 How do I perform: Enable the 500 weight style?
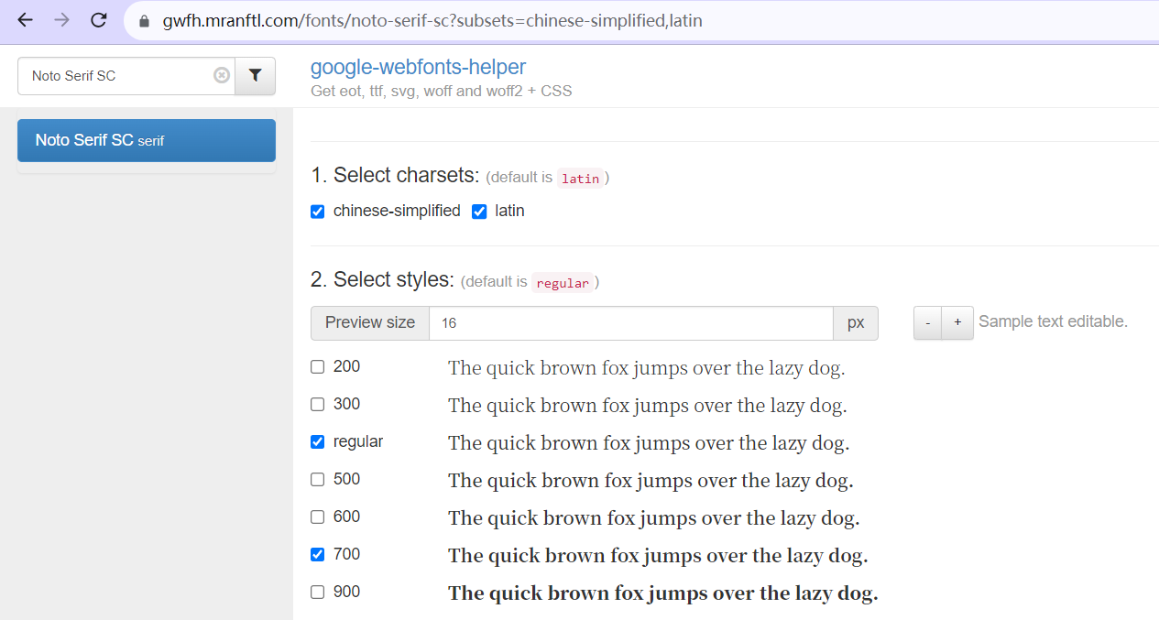point(318,479)
